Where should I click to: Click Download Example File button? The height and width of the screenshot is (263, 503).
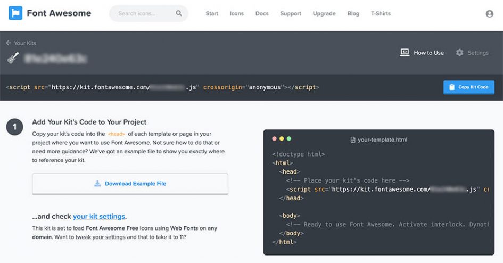130,184
